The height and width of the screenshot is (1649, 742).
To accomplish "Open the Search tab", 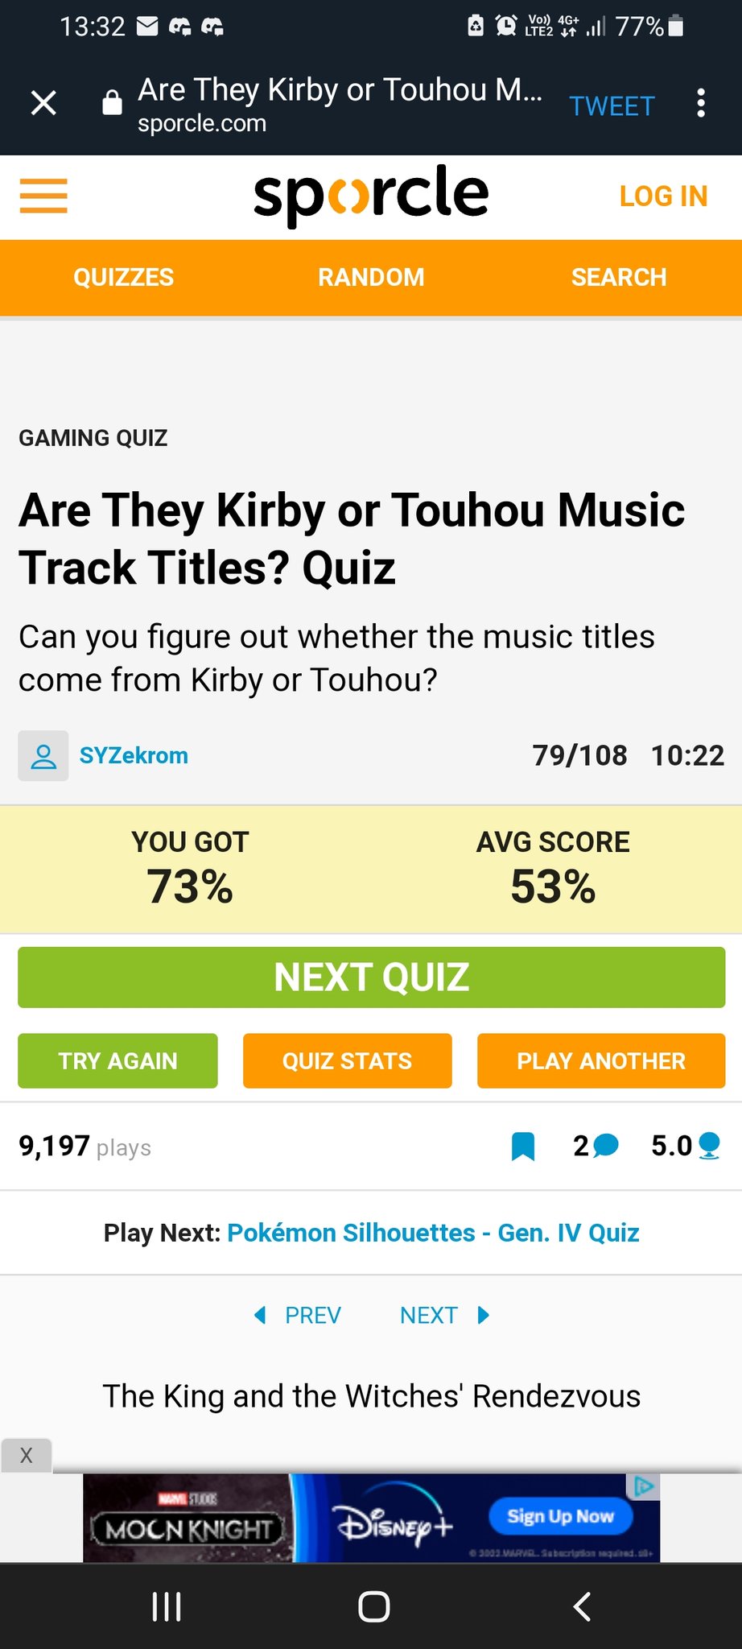I will pyautogui.click(x=619, y=278).
